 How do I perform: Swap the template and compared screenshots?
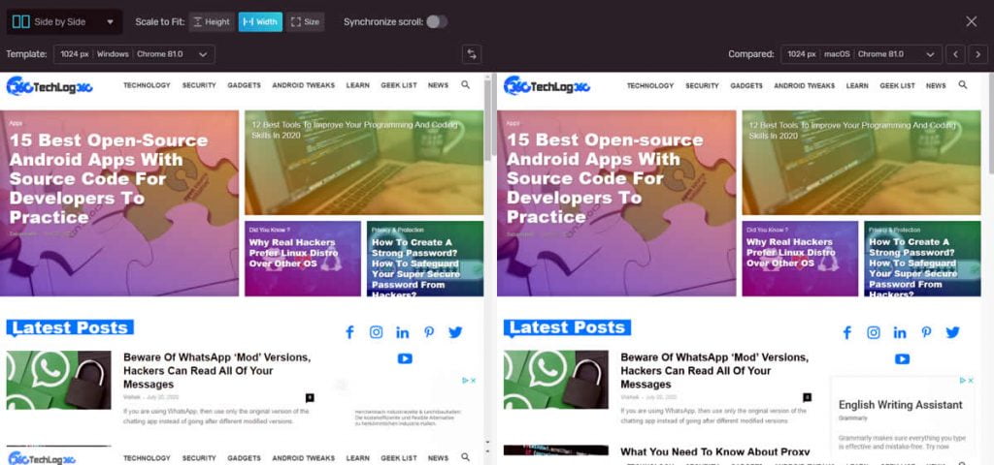[472, 54]
